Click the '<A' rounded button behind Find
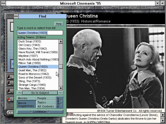This screenshot has width=166, height=124. click(10, 113)
